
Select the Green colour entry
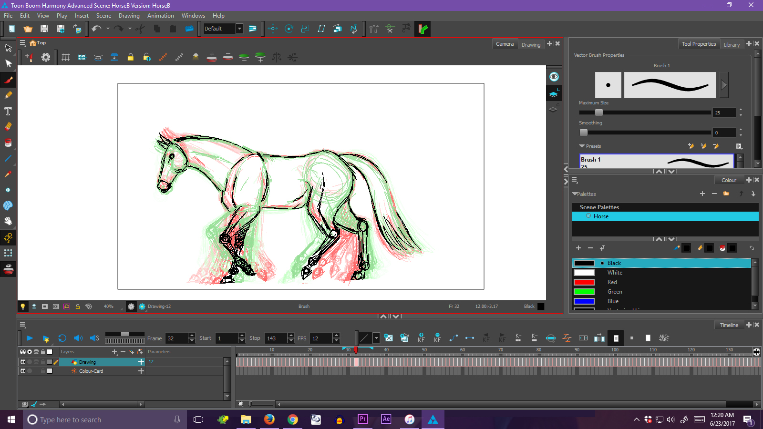tap(661, 292)
